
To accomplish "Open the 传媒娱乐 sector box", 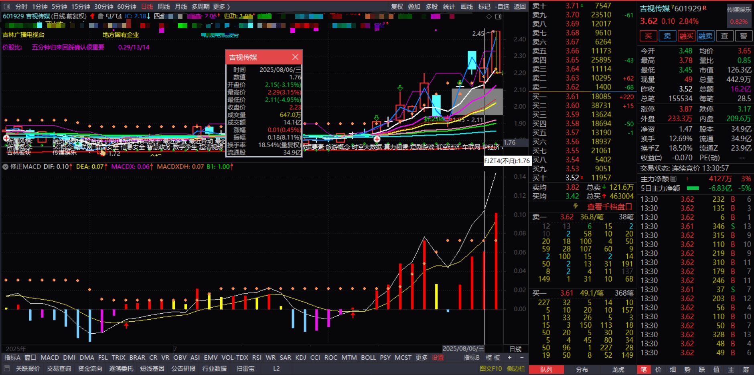I will click(739, 15).
